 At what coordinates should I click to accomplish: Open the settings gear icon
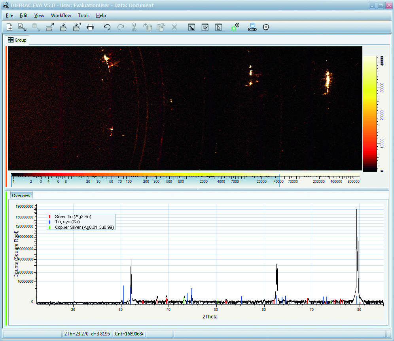click(266, 27)
